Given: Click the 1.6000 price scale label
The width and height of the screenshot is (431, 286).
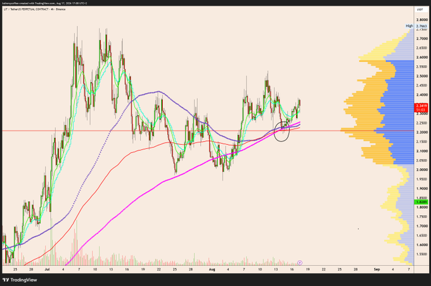Looking at the screenshot, I should (x=421, y=245).
